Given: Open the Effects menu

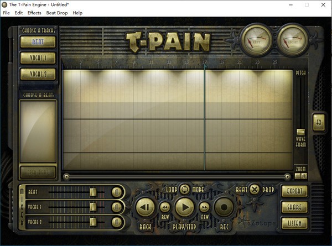Looking at the screenshot, I should point(34,13).
